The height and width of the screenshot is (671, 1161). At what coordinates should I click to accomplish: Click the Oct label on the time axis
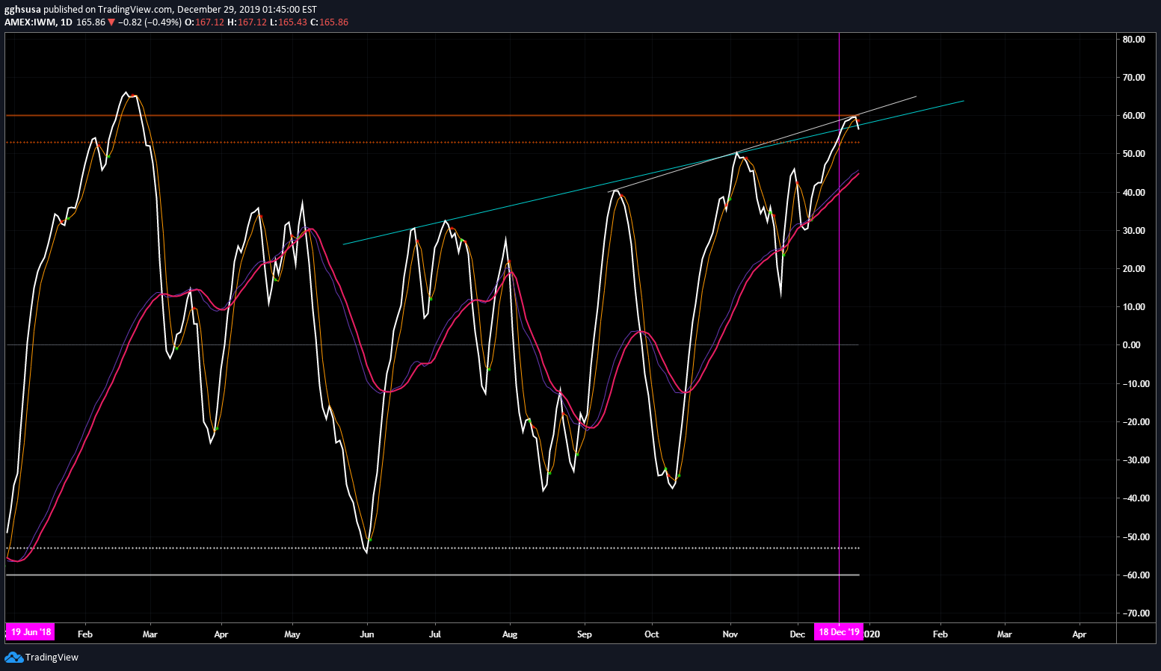tap(652, 634)
